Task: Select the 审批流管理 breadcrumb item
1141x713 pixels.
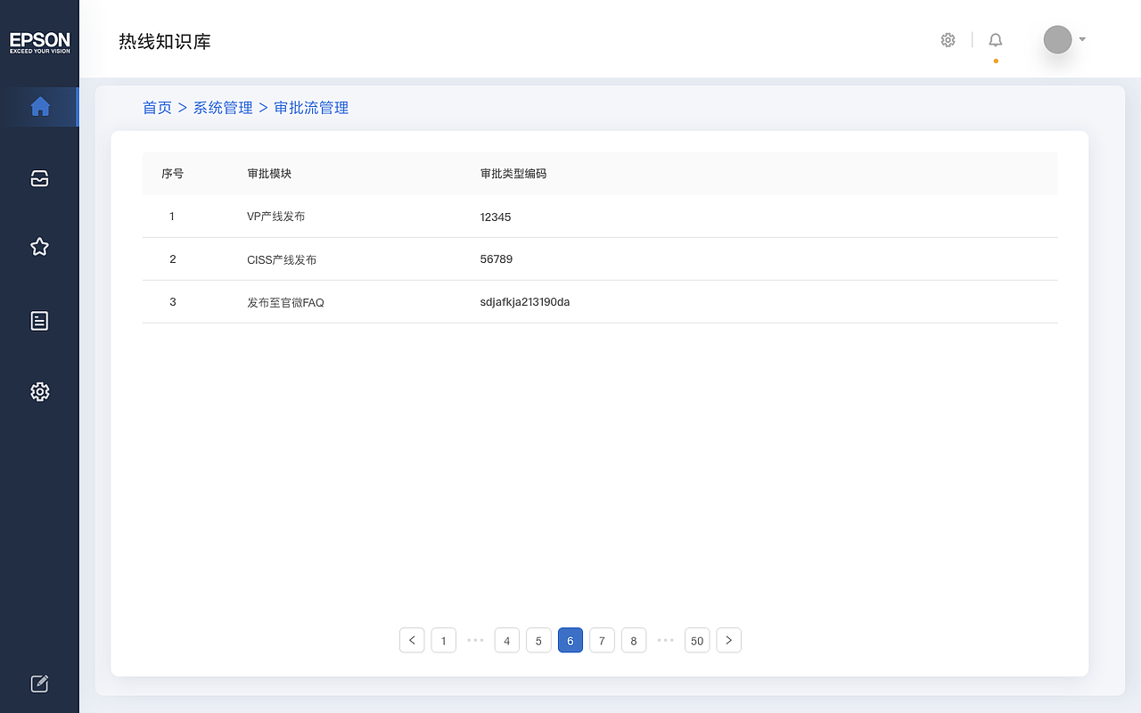Action: click(x=311, y=107)
